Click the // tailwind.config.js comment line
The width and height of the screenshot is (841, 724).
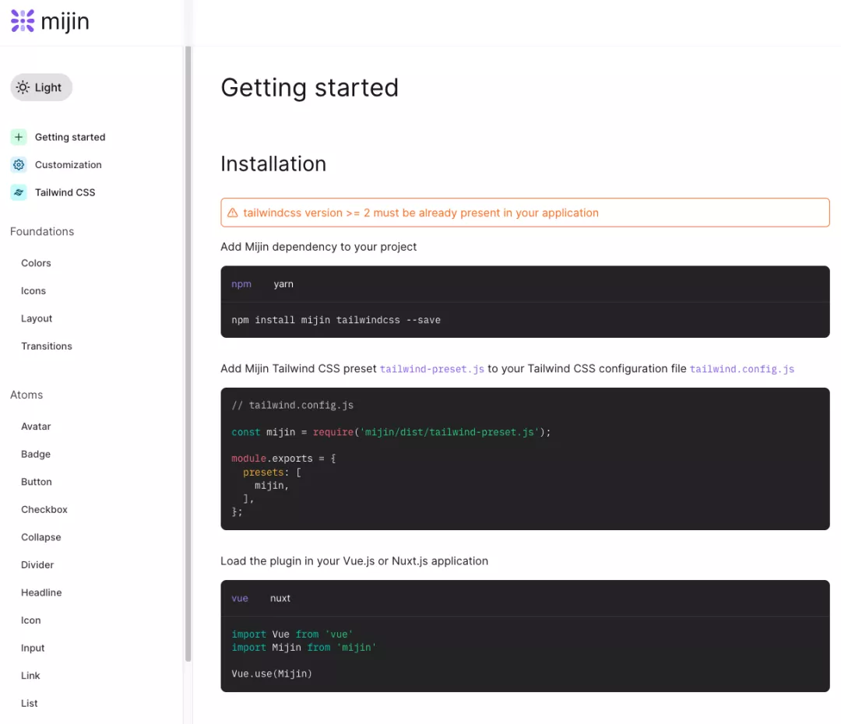coord(292,406)
